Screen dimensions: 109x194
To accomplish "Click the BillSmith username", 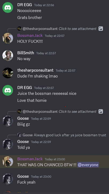I will coord(26,53).
